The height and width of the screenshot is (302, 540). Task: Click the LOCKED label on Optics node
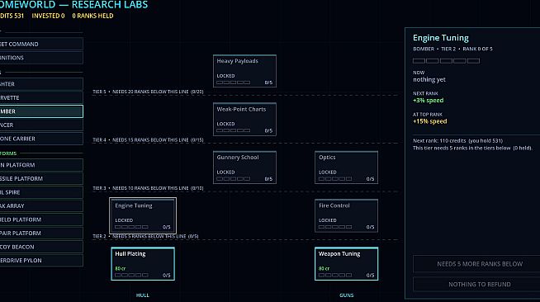point(328,172)
